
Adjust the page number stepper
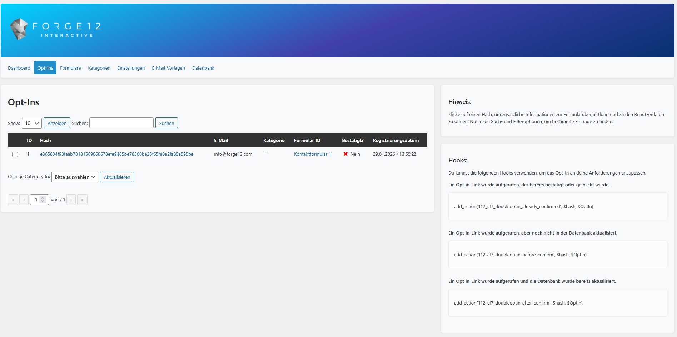(43, 200)
